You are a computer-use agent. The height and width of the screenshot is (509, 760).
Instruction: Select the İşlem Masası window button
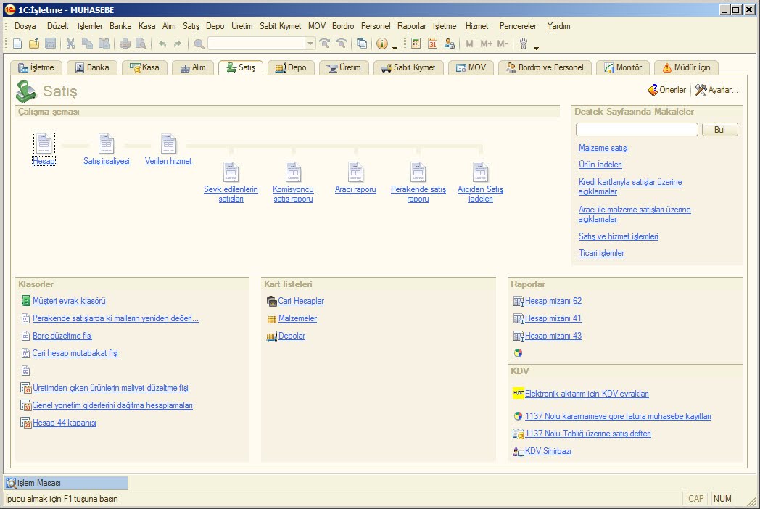point(67,483)
